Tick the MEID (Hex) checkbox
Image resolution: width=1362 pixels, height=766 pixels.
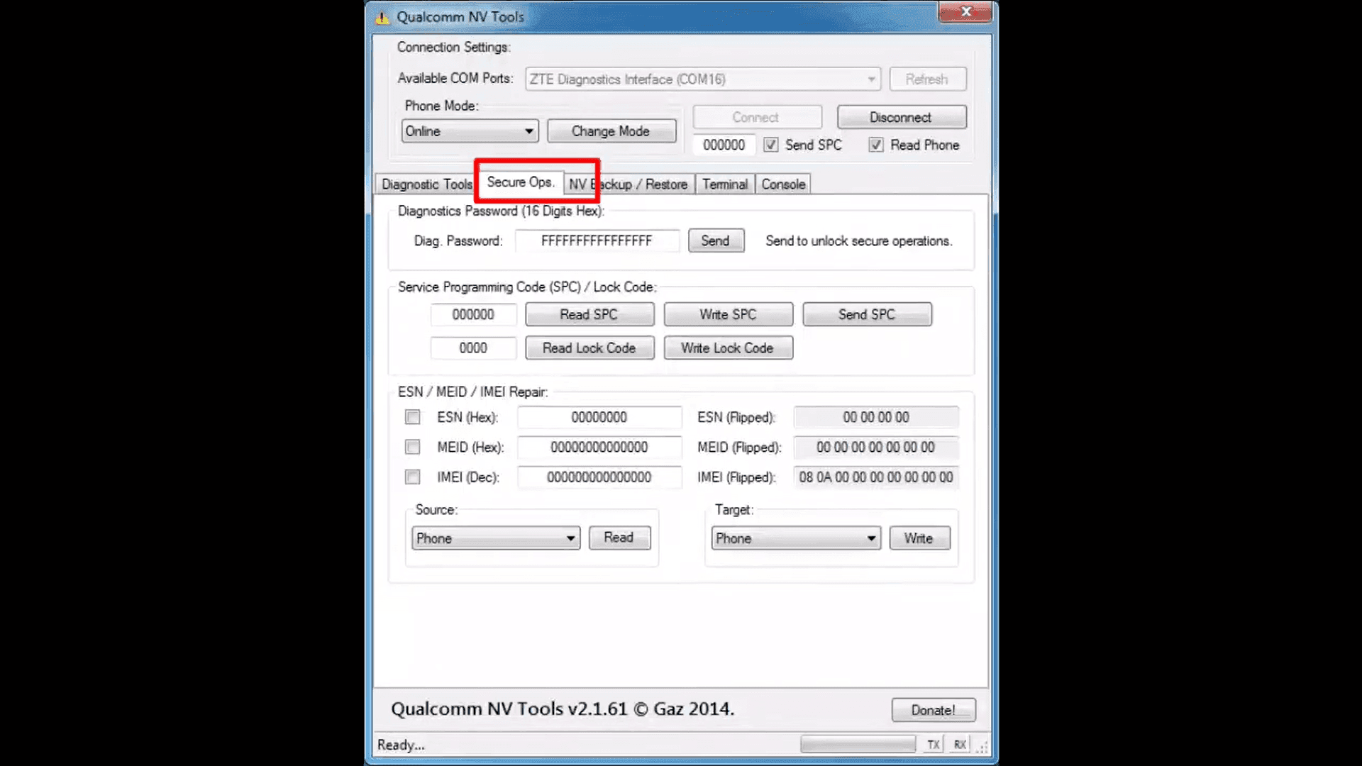(x=412, y=447)
